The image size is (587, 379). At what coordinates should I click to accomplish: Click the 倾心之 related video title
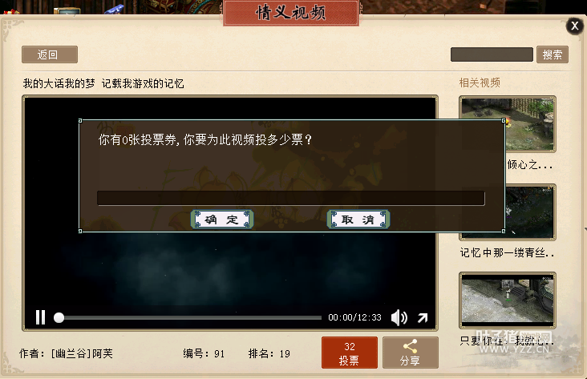coord(530,164)
